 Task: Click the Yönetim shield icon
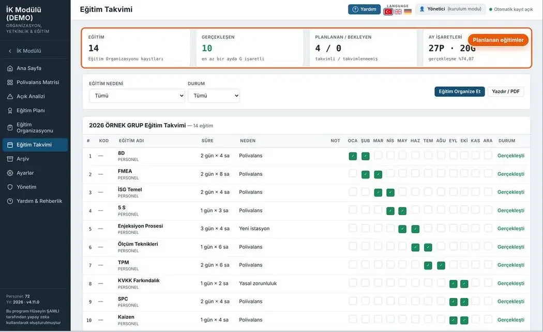tap(10, 187)
